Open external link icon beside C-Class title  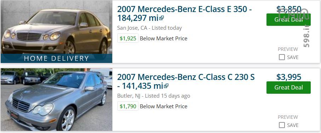tap(166, 86)
